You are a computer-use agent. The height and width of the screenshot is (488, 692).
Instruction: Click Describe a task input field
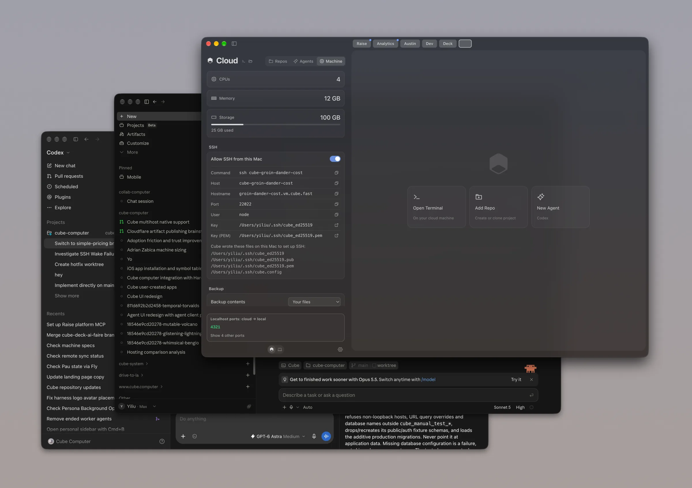click(408, 395)
